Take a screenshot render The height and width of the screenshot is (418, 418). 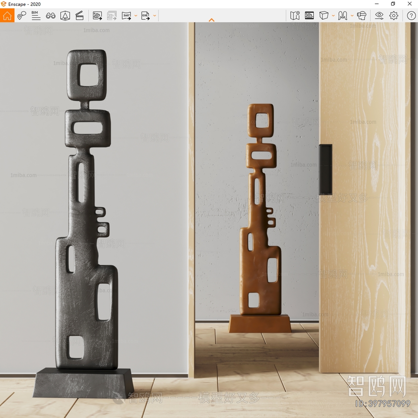97,16
